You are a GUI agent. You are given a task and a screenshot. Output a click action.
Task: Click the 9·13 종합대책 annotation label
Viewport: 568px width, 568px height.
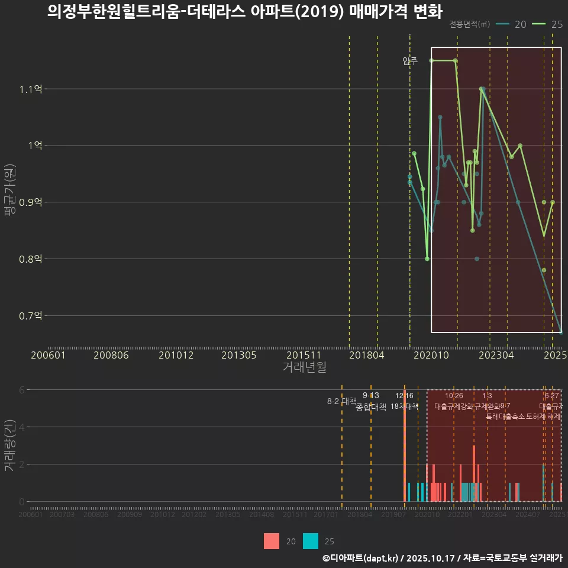[370, 402]
